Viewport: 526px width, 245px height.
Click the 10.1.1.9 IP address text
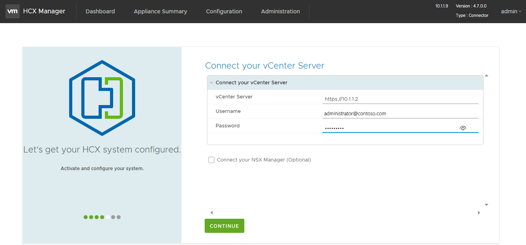pos(442,6)
